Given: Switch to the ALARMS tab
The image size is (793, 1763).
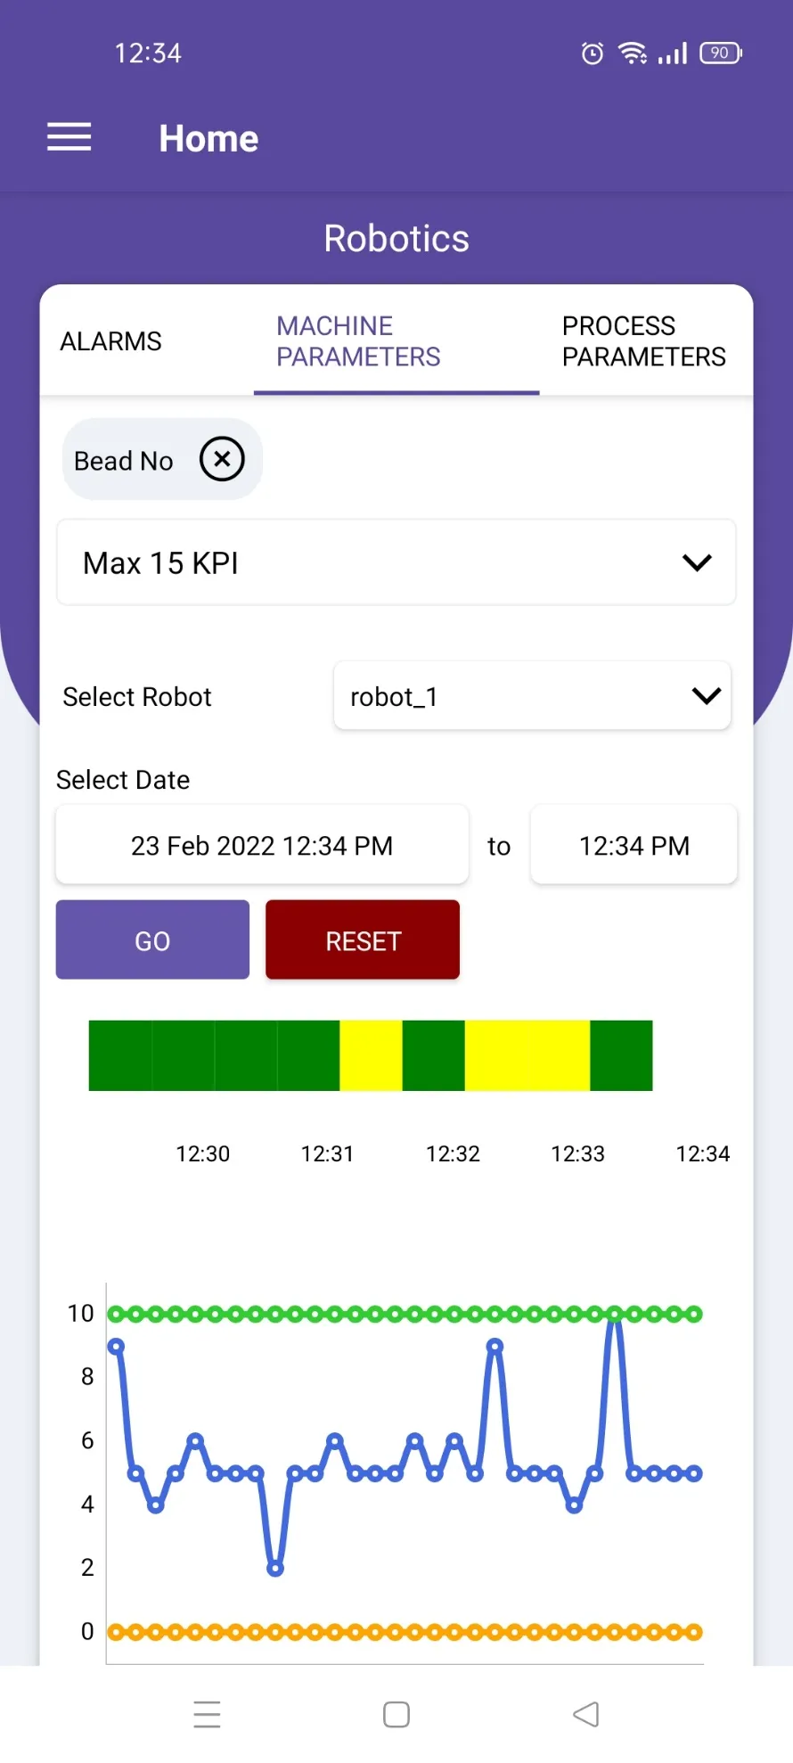Looking at the screenshot, I should (111, 341).
